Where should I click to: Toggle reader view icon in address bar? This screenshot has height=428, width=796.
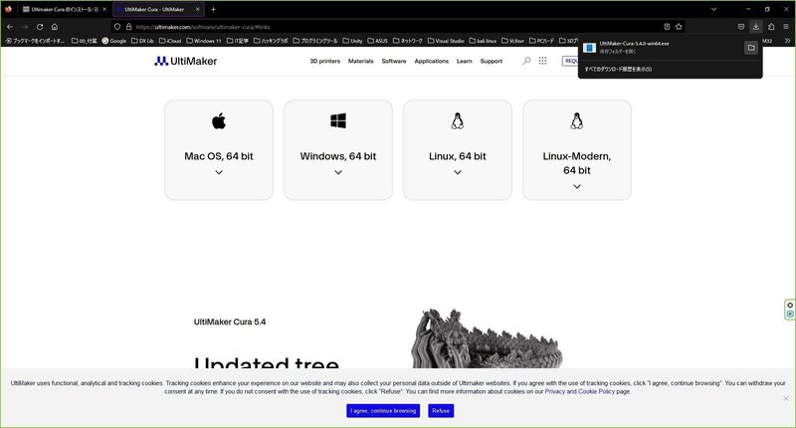[x=667, y=27]
